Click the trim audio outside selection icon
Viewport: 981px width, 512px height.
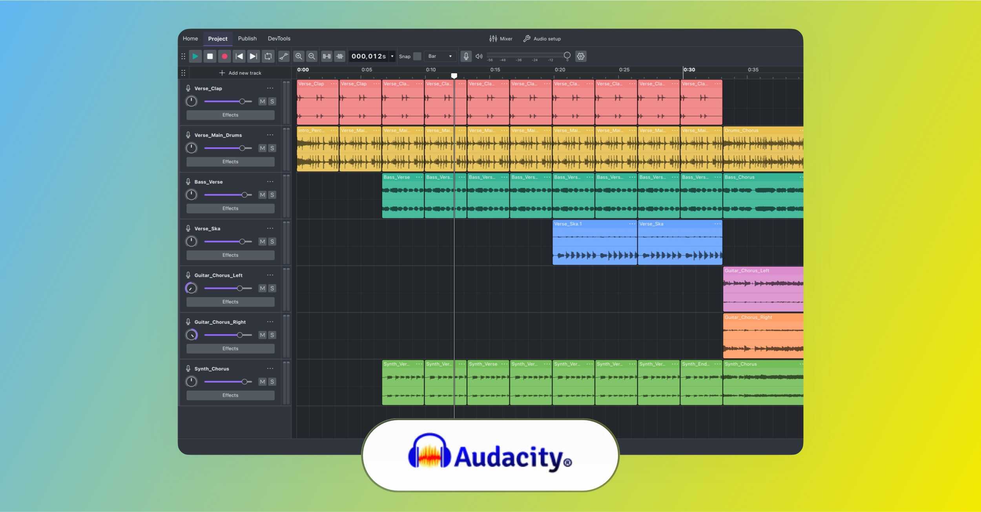[326, 56]
